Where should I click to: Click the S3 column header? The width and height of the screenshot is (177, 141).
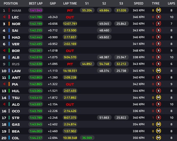click(x=121, y=3)
